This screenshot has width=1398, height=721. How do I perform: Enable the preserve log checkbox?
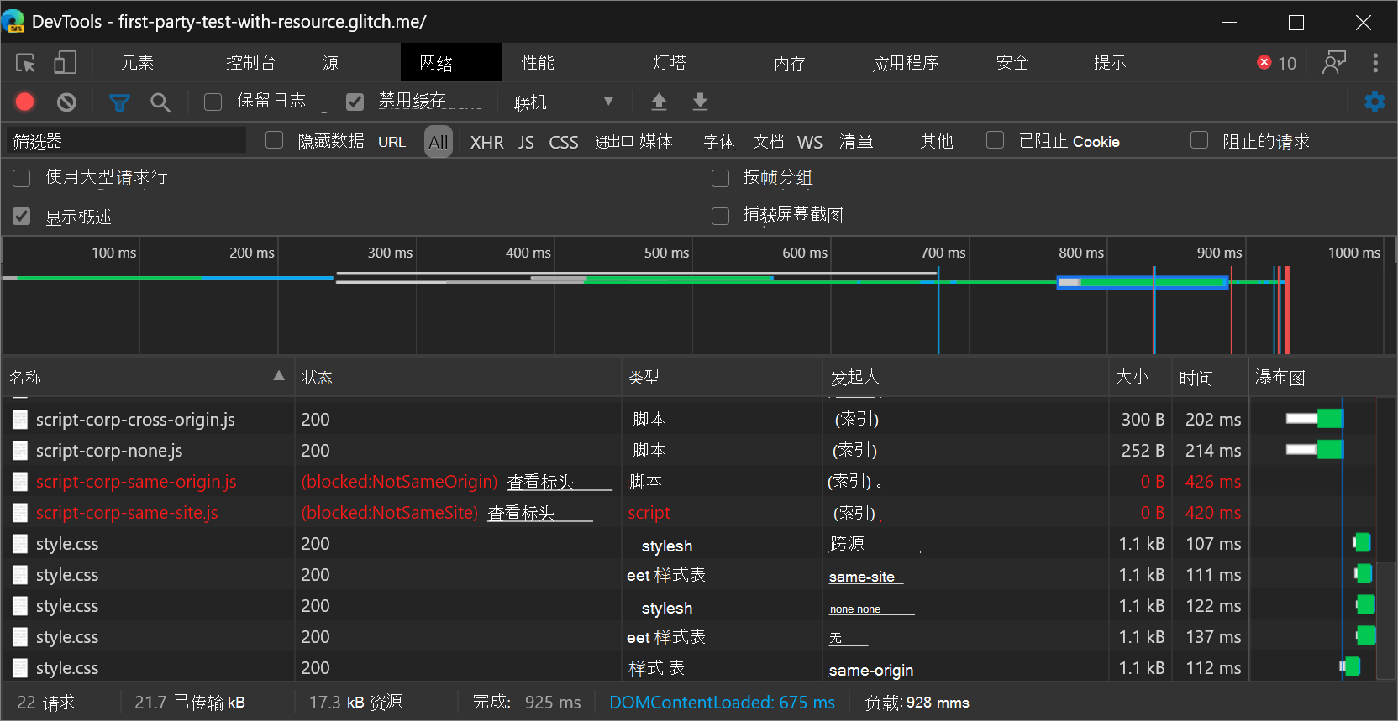click(213, 102)
